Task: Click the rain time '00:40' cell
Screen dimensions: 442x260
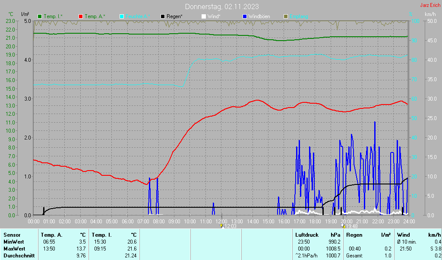Action: click(x=354, y=249)
